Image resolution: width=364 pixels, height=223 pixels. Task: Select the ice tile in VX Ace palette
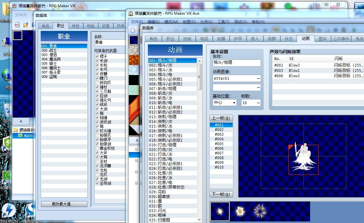[x=134, y=70]
